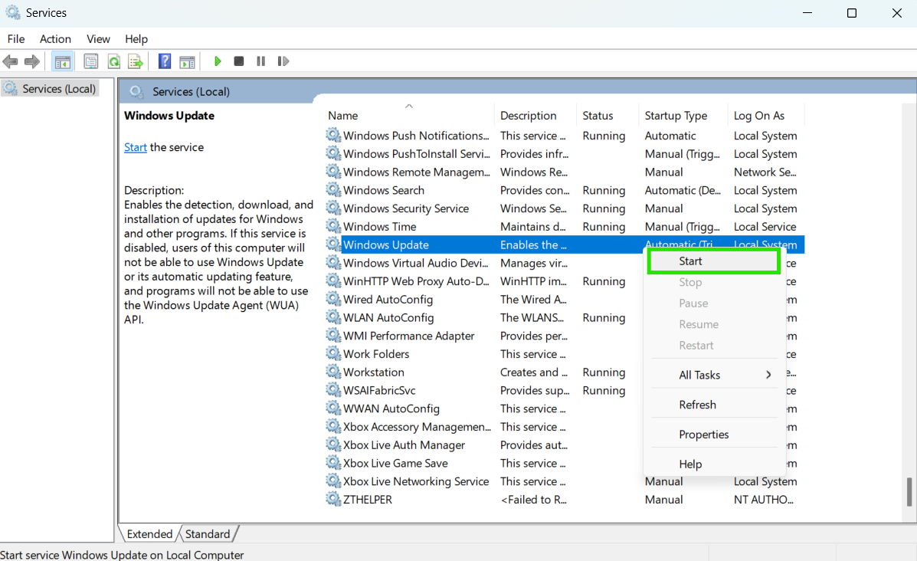Sort by the Log On As column header
Image resolution: width=917 pixels, height=561 pixels.
pos(766,115)
